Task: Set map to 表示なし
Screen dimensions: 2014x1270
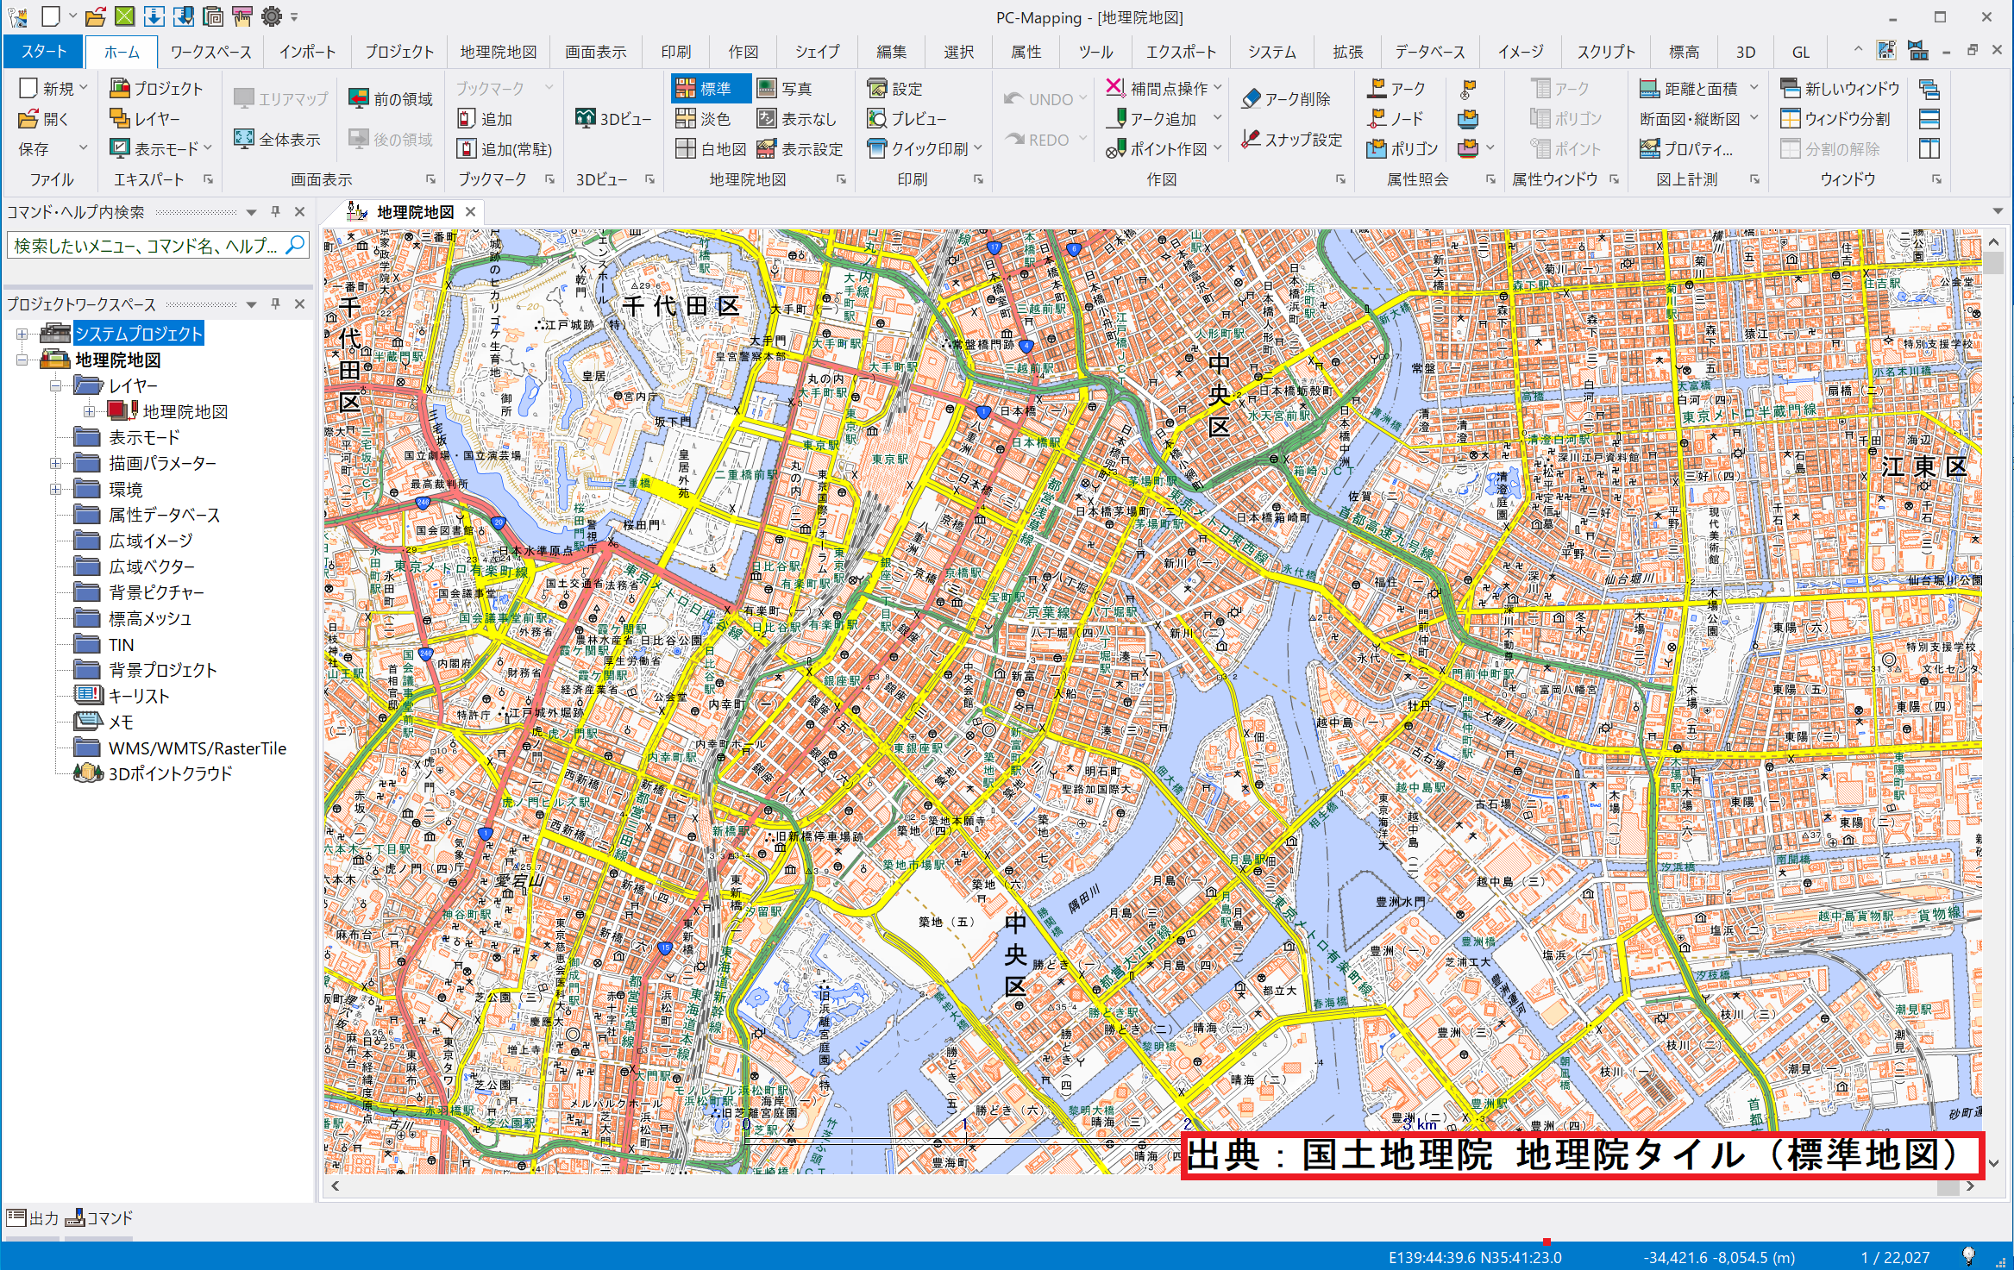Action: pos(796,119)
